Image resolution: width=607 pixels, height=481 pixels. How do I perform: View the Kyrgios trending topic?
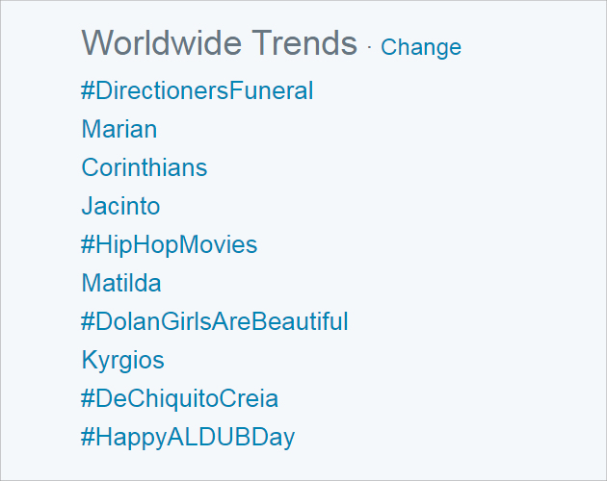point(123,361)
